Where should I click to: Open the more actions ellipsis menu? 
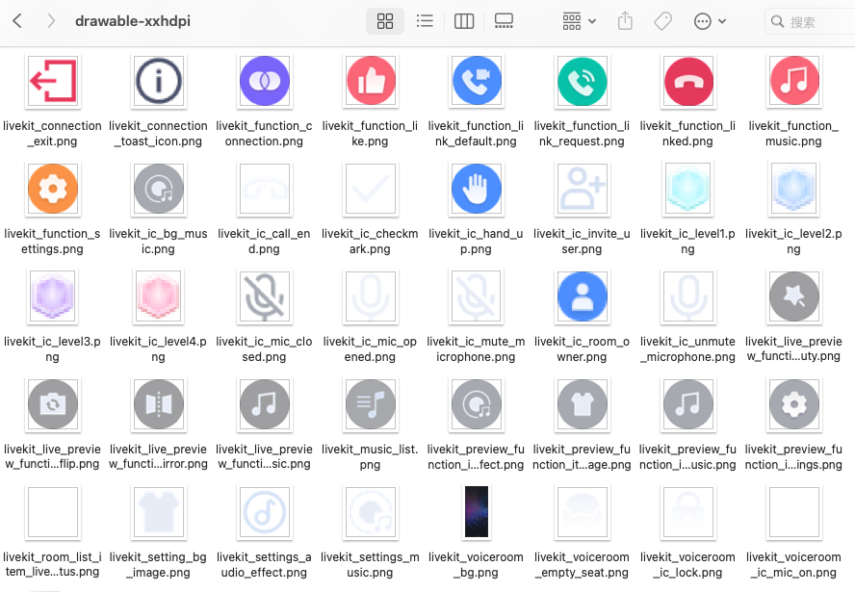click(x=710, y=21)
